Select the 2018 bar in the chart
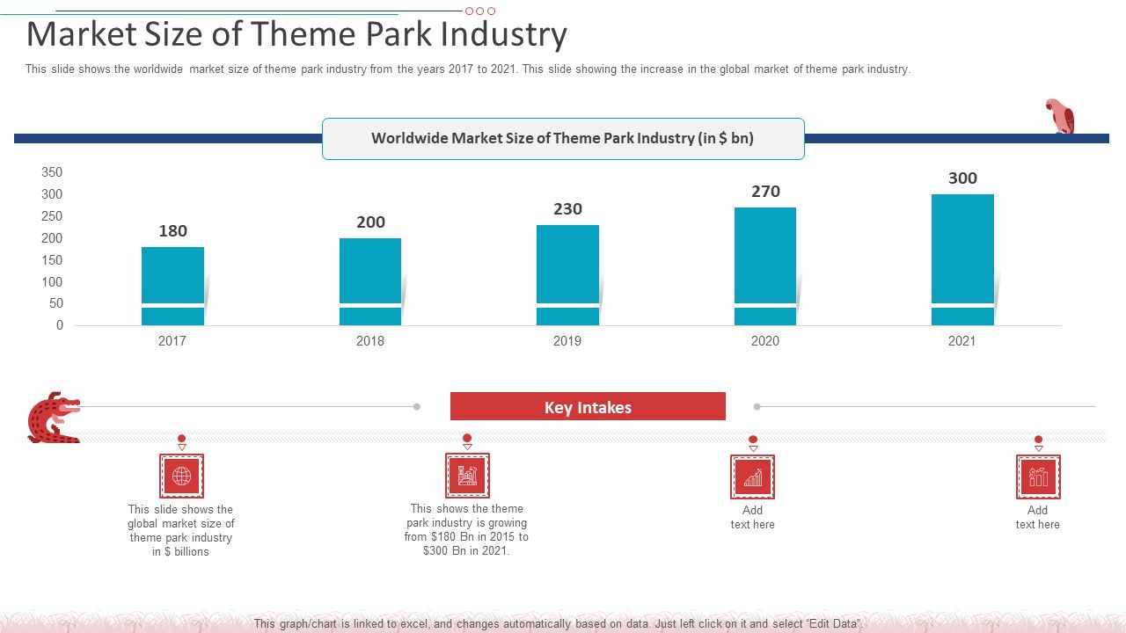This screenshot has height=633, width=1126. coord(370,281)
